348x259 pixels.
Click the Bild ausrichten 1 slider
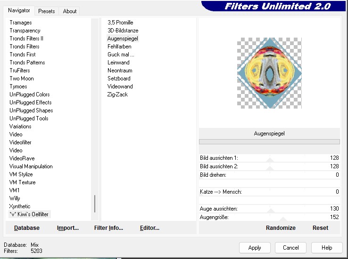coord(269,158)
